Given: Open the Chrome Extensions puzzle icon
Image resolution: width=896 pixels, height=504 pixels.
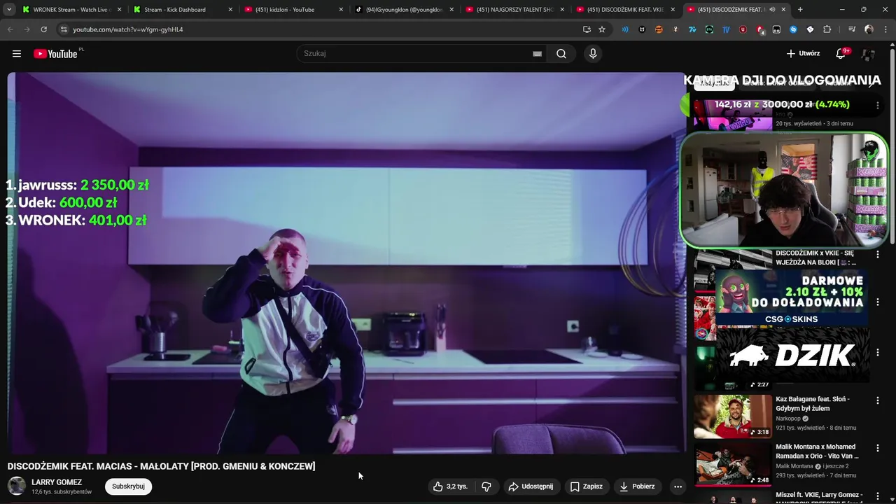Looking at the screenshot, I should pos(827,29).
